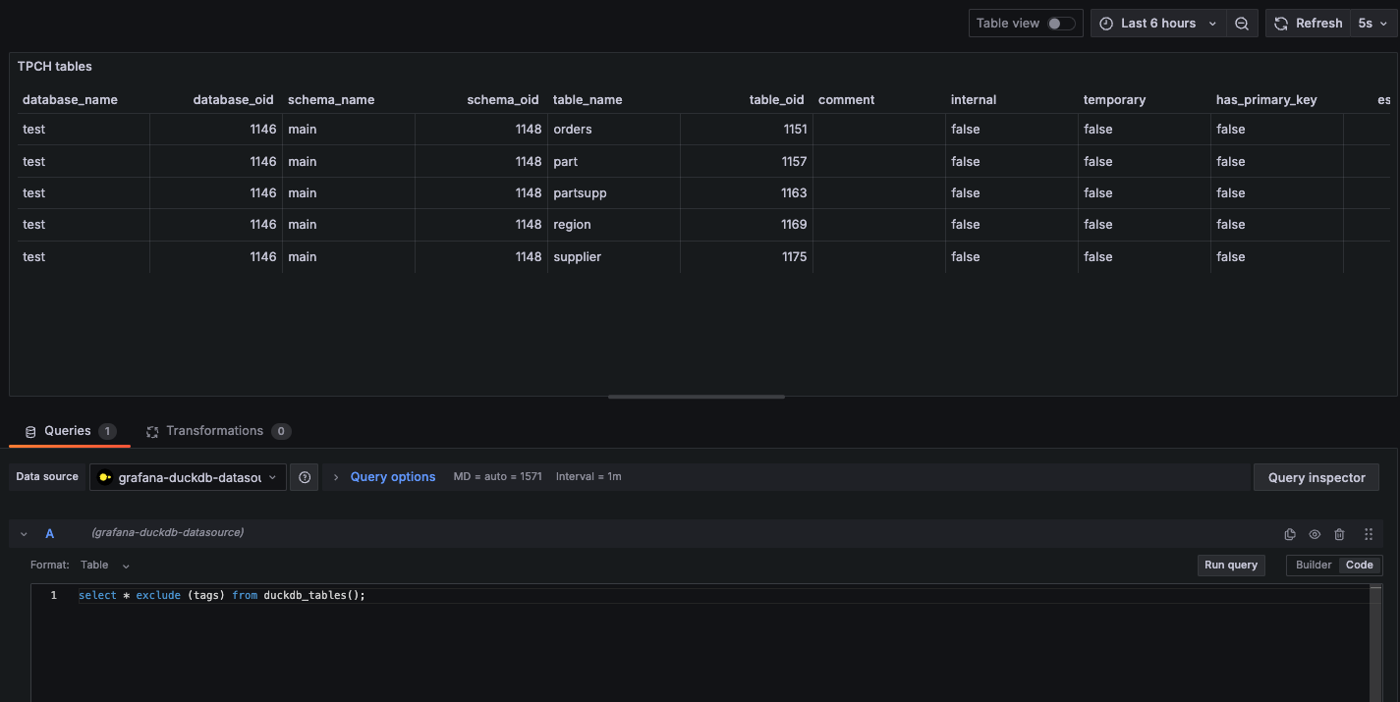Click the Run query button

[x=1231, y=566]
